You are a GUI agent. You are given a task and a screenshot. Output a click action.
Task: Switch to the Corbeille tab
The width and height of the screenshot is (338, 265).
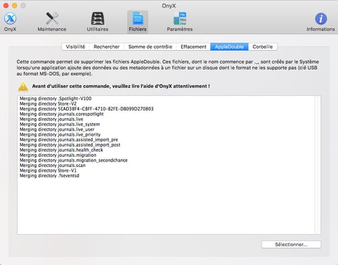click(263, 47)
